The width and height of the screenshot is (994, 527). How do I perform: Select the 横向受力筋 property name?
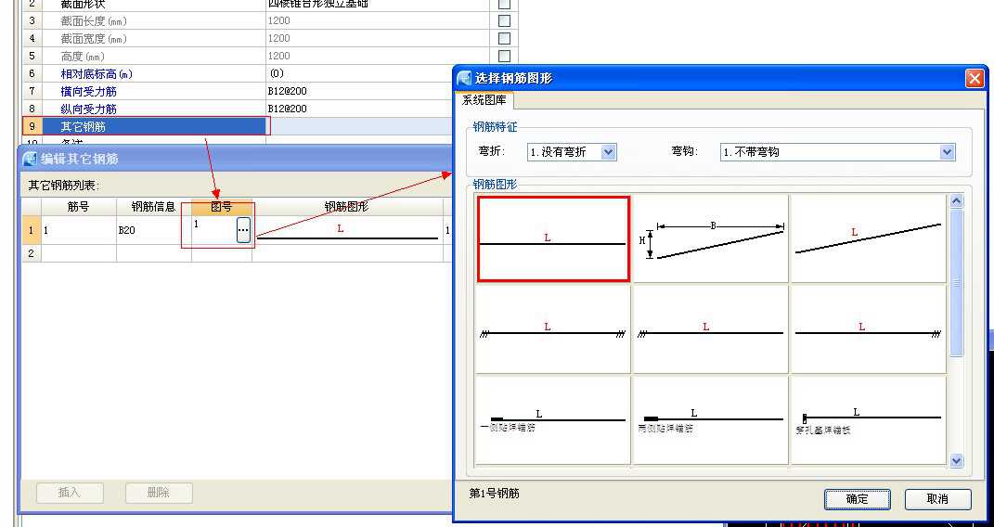tap(89, 91)
